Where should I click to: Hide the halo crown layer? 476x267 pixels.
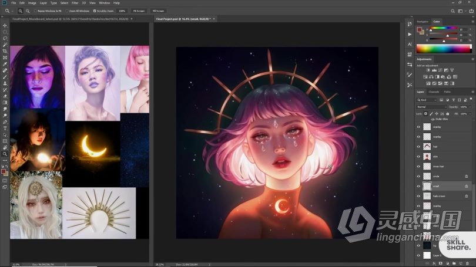[418, 196]
